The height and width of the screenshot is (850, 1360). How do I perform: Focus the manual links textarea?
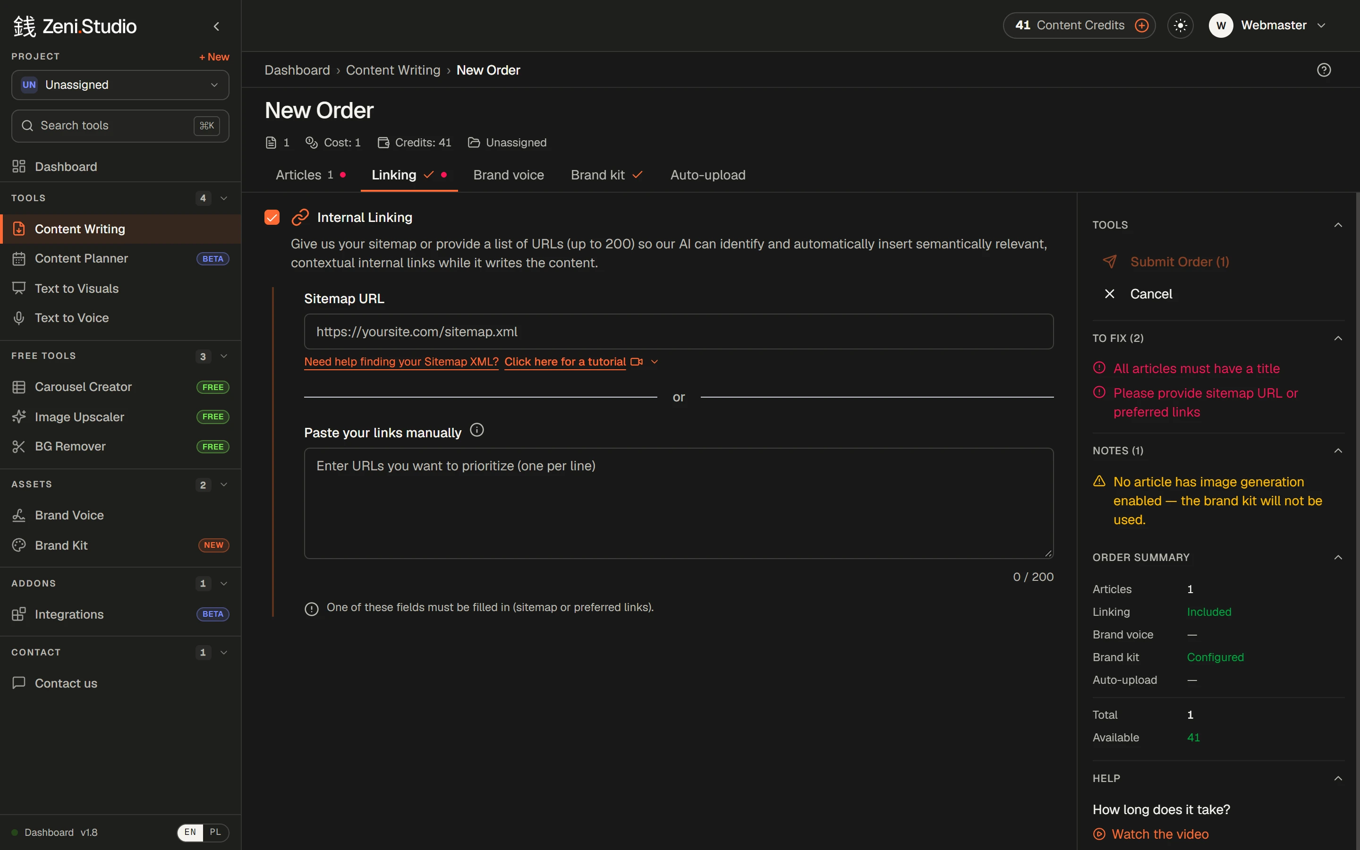coord(678,503)
